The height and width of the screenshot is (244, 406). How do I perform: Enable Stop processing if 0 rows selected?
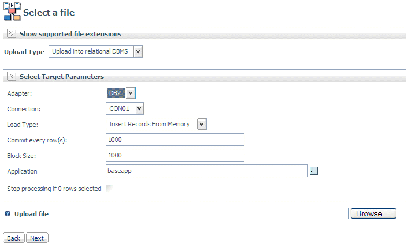(110, 189)
